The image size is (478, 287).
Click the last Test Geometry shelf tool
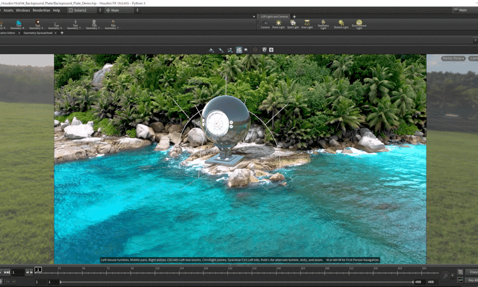113,25
